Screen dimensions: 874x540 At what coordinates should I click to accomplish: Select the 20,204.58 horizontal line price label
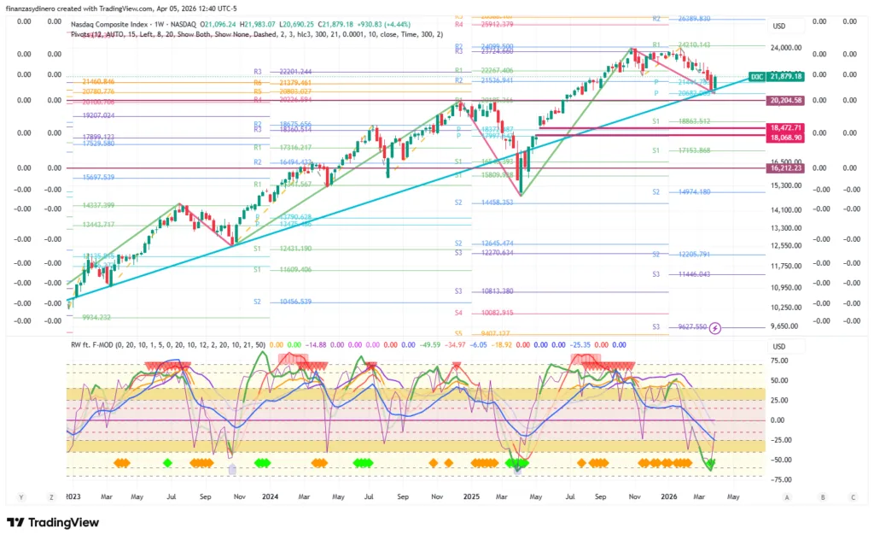[786, 100]
